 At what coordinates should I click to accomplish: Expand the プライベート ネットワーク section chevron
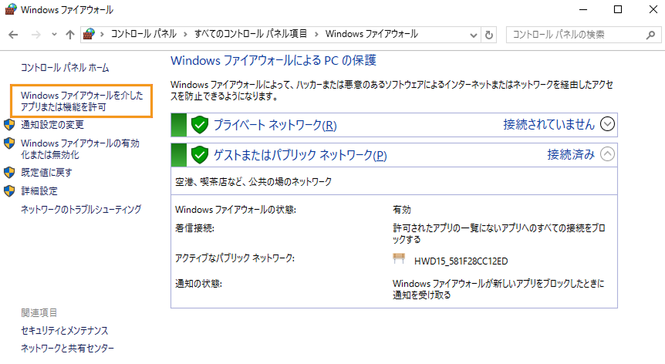point(607,124)
